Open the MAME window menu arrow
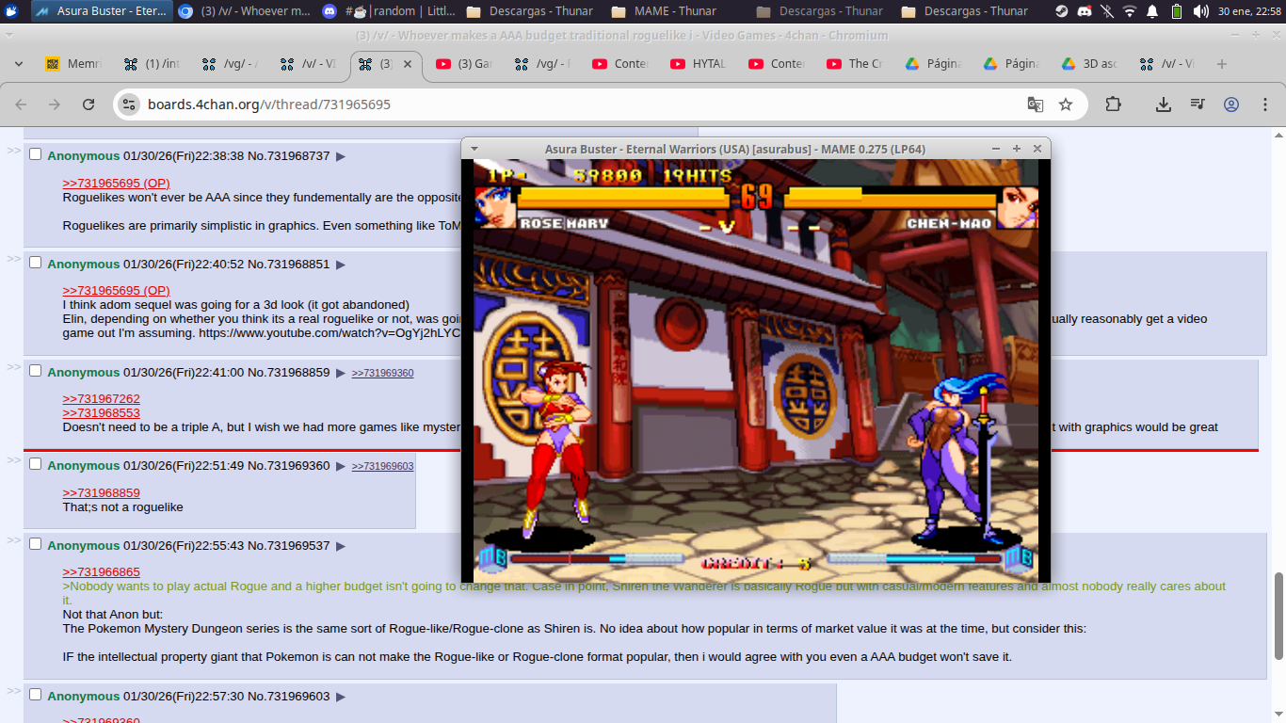The height and width of the screenshot is (723, 1286). 474,149
